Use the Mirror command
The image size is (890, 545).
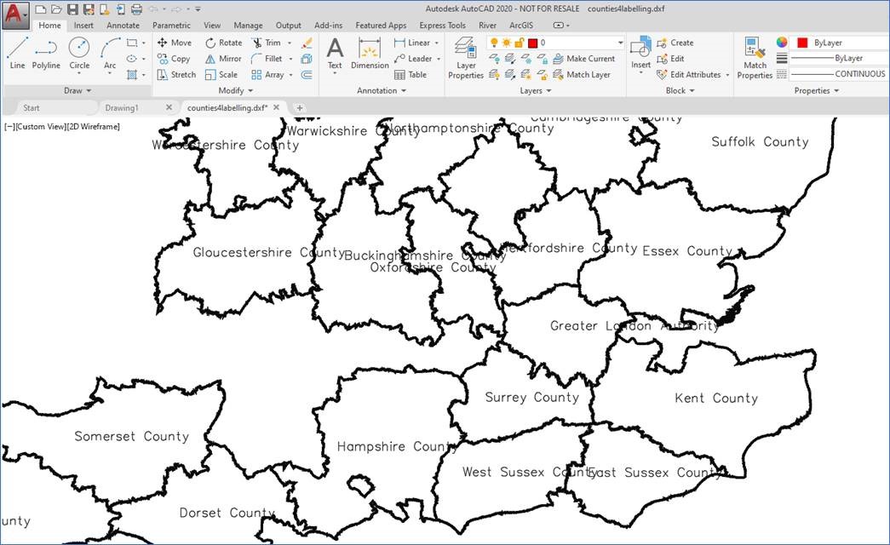click(223, 59)
